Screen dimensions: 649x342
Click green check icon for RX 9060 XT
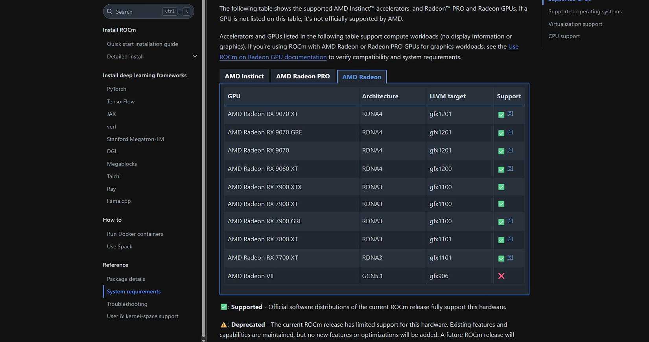501,170
